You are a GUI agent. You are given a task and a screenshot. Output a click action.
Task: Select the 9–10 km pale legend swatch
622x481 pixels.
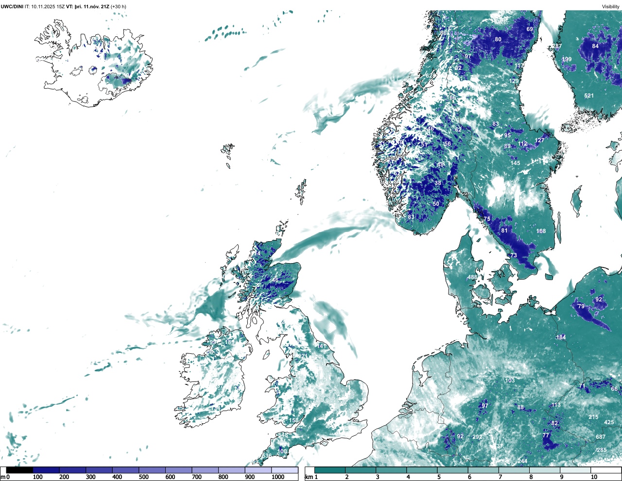pos(575,470)
